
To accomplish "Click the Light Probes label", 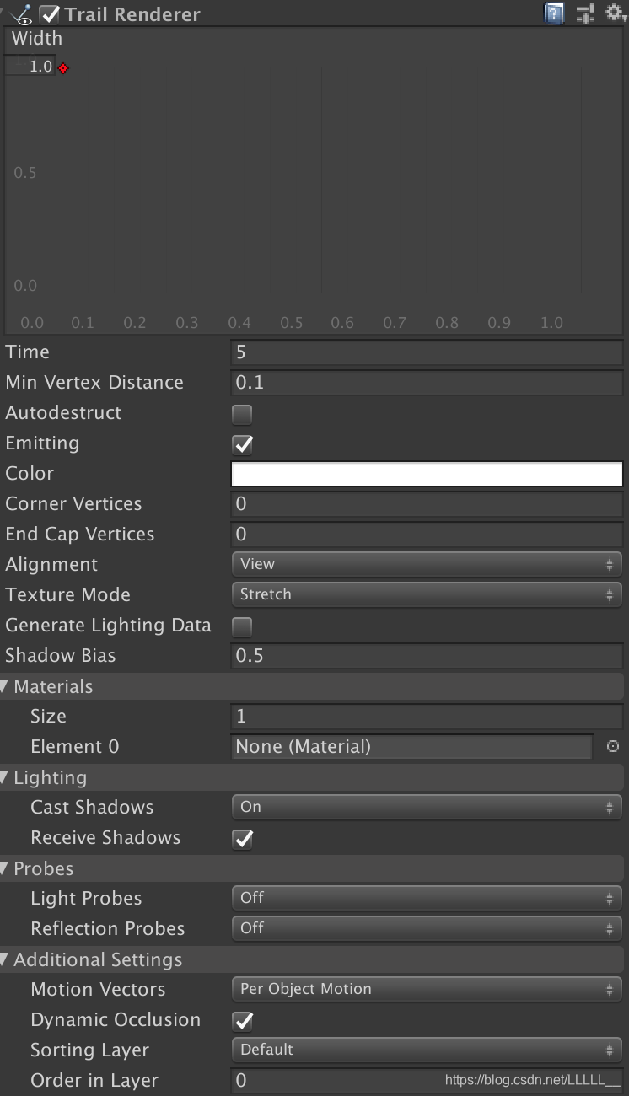I will (x=86, y=899).
